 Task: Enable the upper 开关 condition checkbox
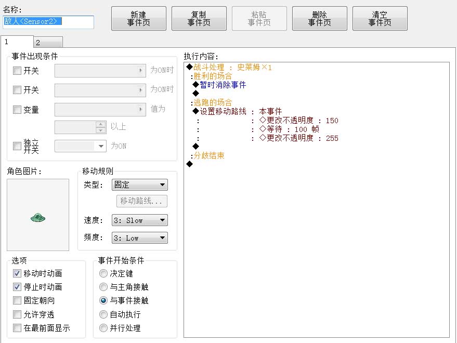click(17, 71)
